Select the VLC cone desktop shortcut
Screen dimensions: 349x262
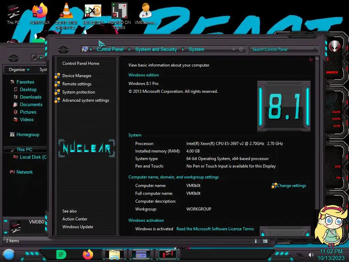pyautogui.click(x=66, y=16)
